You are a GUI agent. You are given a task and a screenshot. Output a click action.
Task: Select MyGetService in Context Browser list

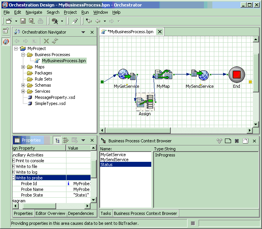[113, 155]
